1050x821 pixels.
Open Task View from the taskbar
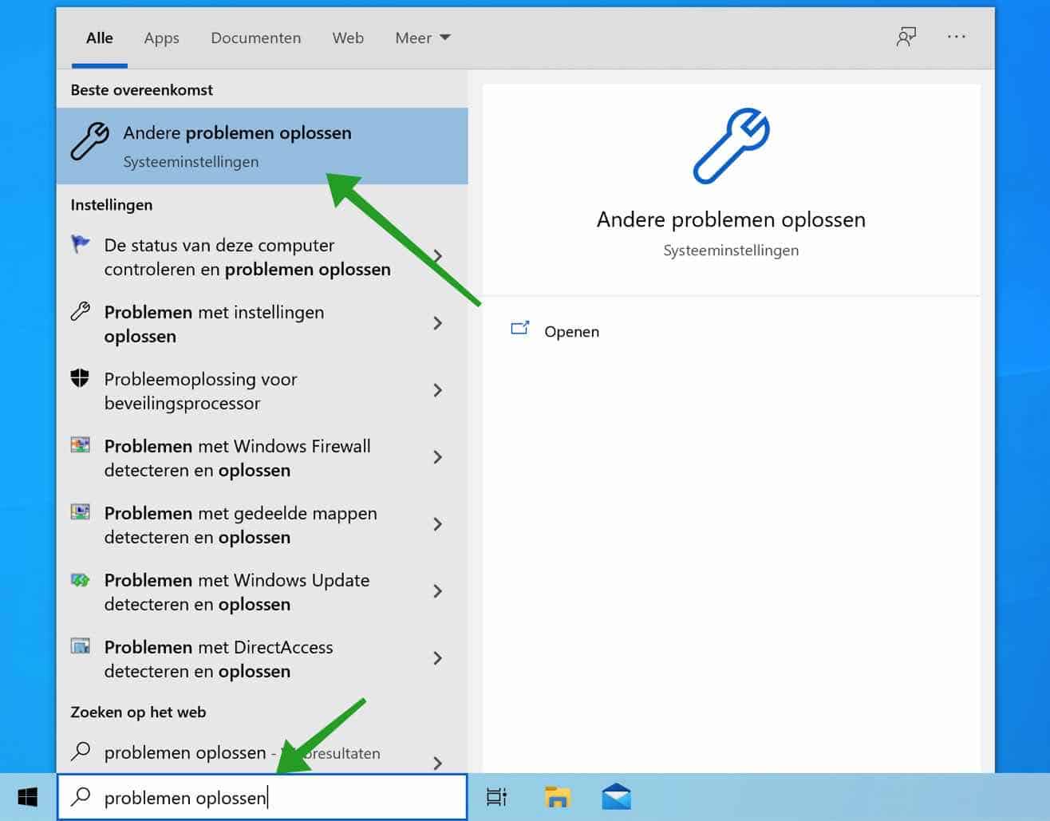tap(496, 796)
